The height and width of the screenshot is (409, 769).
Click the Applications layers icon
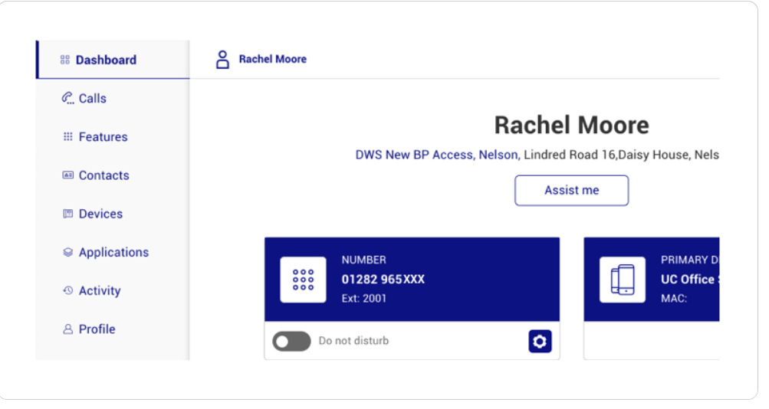pyautogui.click(x=67, y=252)
